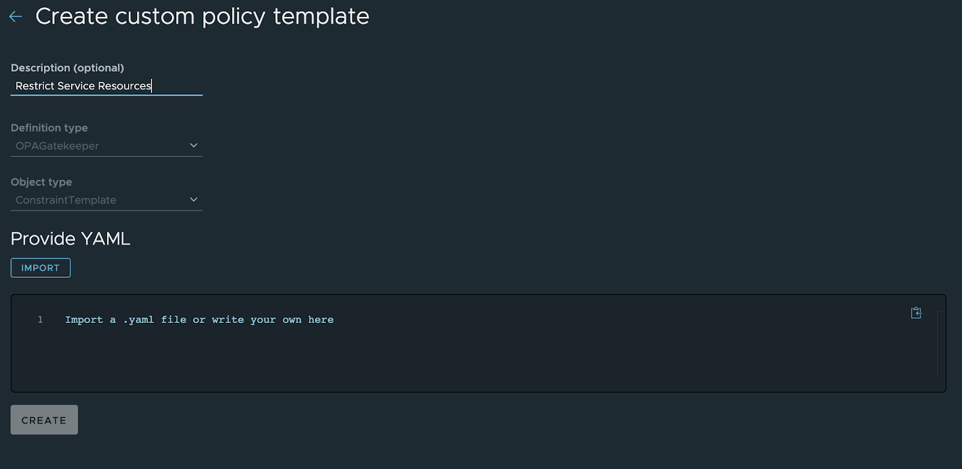Image resolution: width=962 pixels, height=469 pixels.
Task: Click the IMPORT button
Action: pos(40,268)
